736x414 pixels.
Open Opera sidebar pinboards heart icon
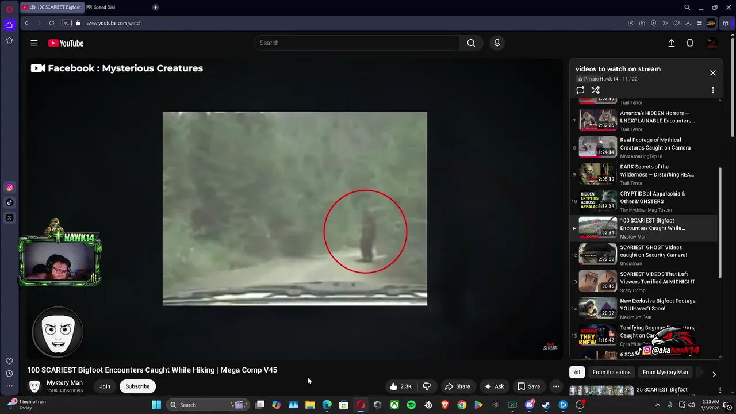9,361
